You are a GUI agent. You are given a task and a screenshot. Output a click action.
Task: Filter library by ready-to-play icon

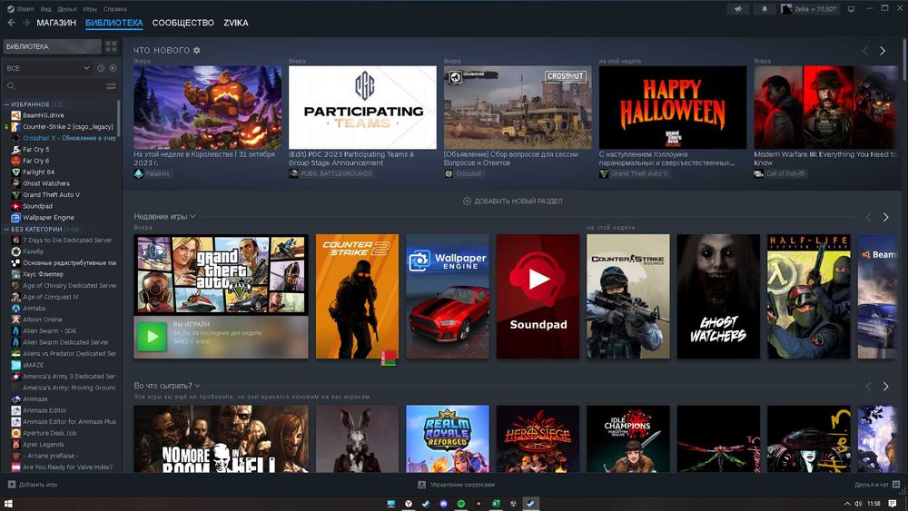[x=113, y=68]
